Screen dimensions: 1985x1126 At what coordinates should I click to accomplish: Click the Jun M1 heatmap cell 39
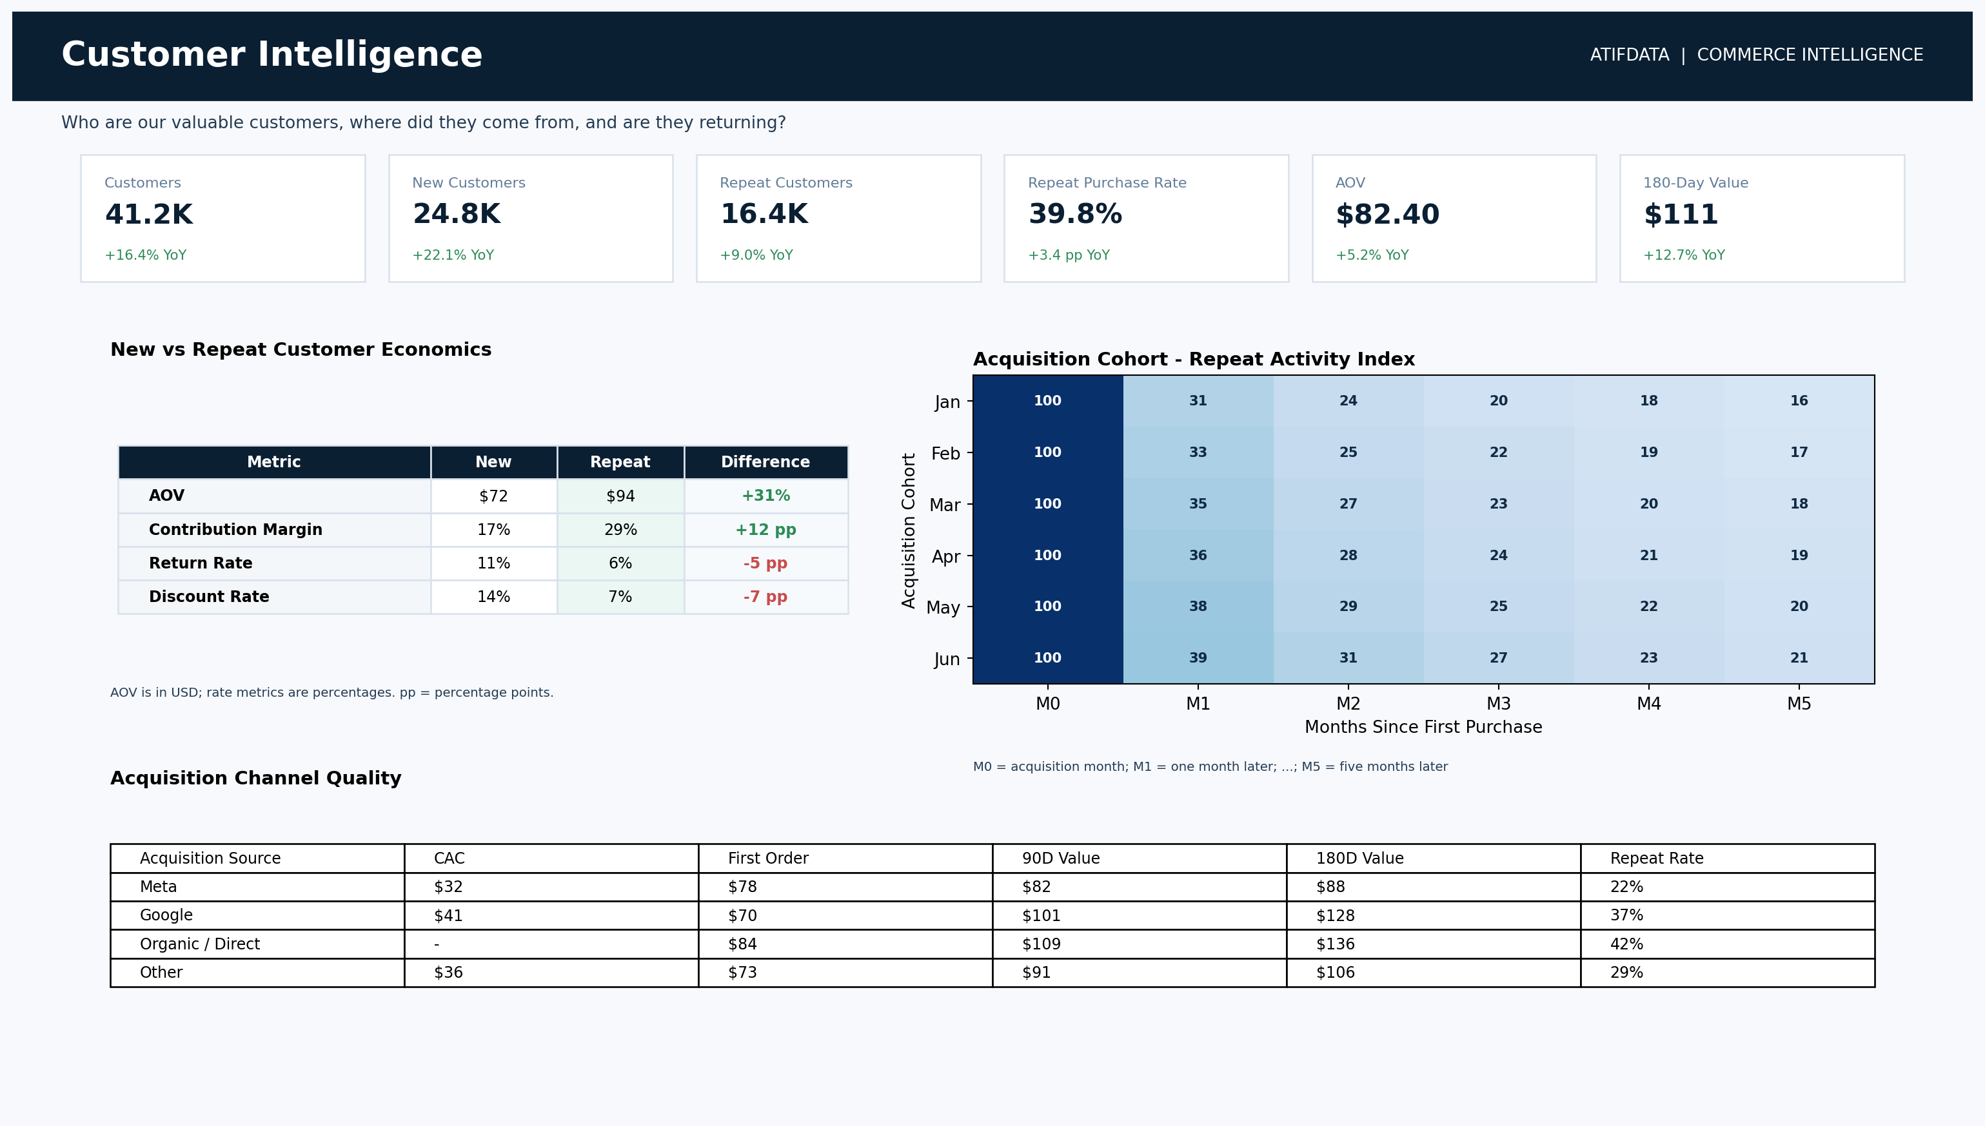pos(1198,657)
